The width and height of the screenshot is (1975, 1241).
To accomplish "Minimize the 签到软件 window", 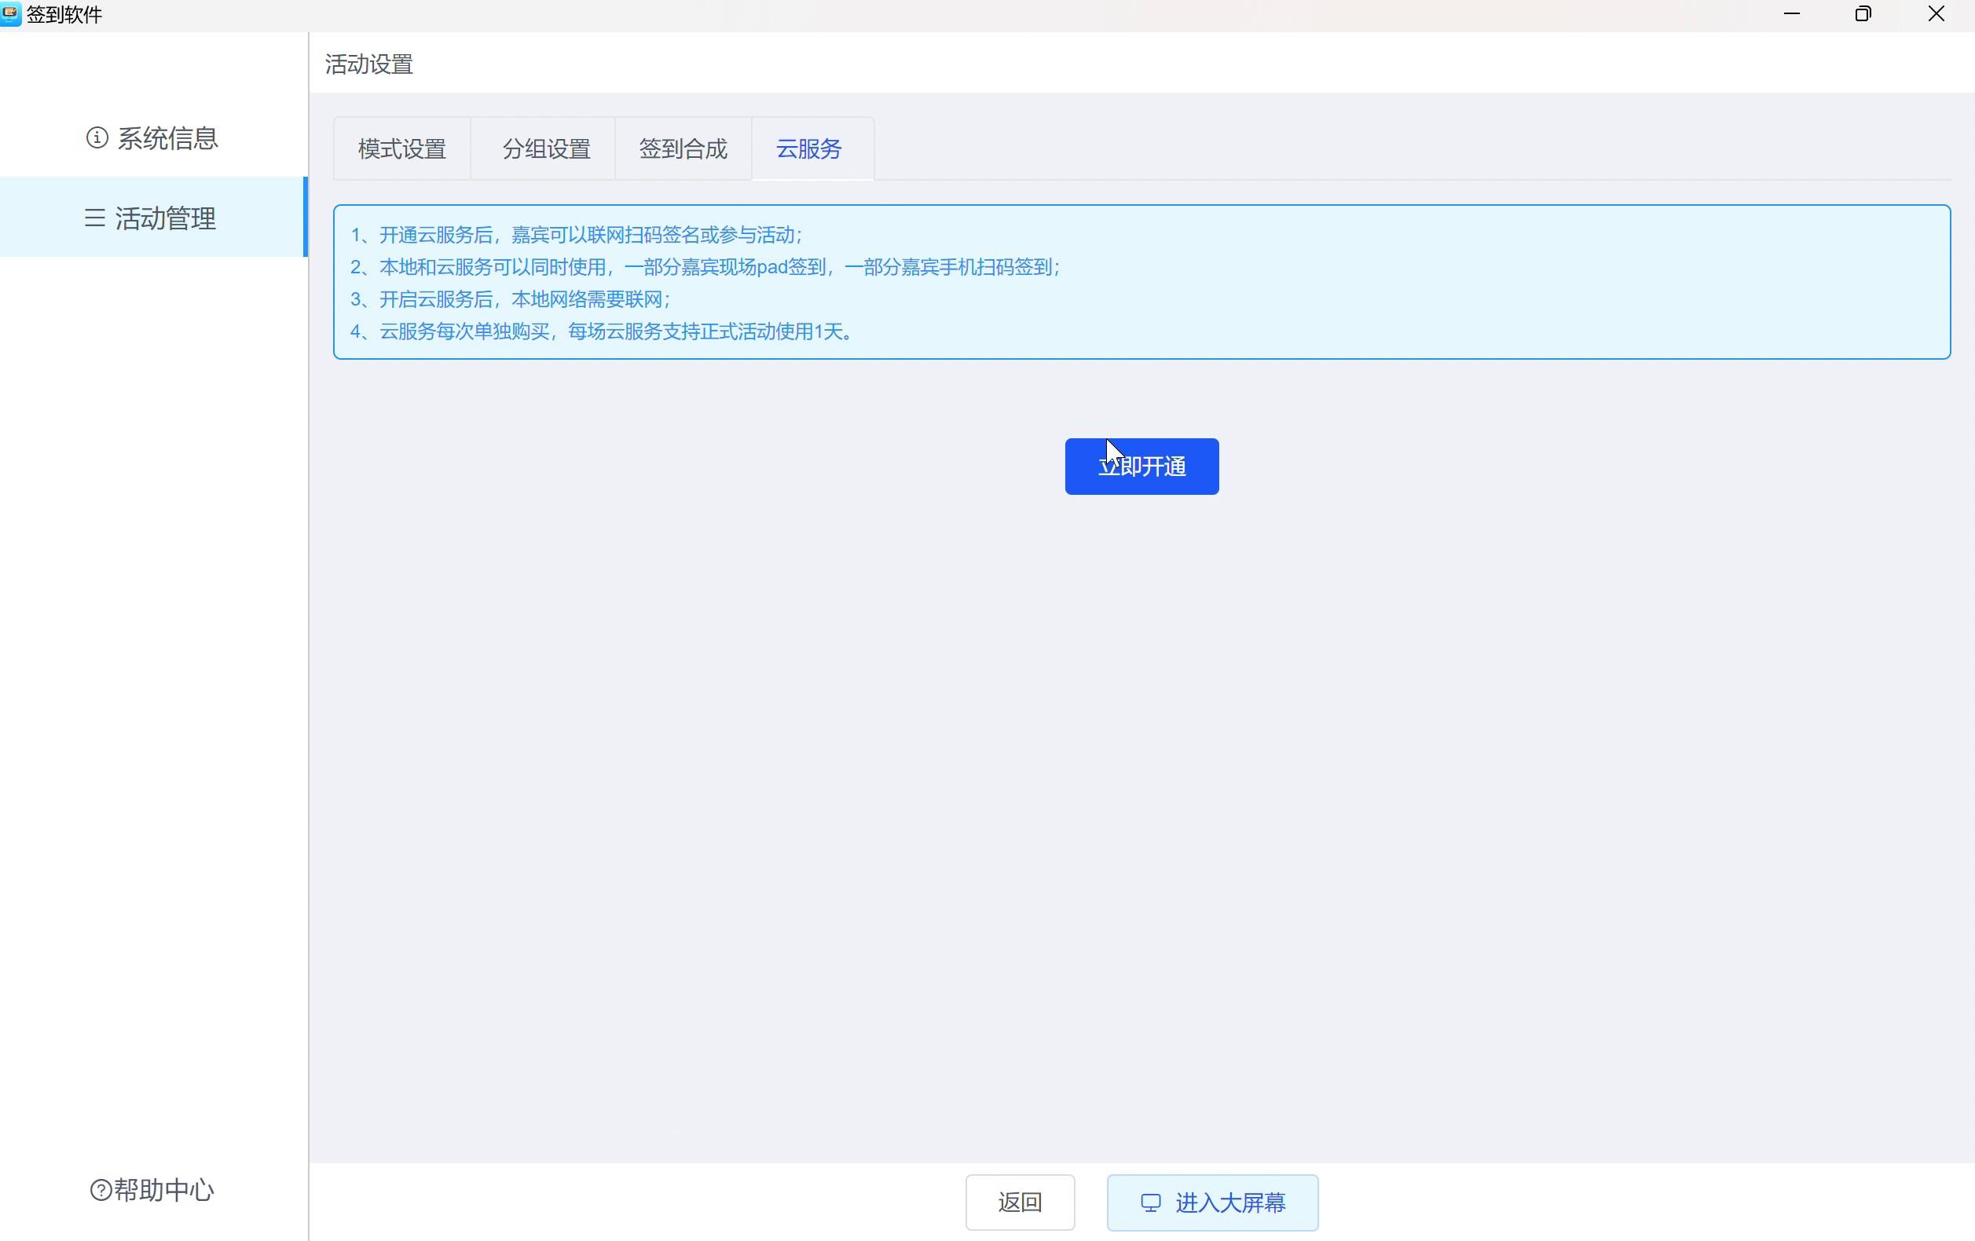I will click(x=1791, y=14).
